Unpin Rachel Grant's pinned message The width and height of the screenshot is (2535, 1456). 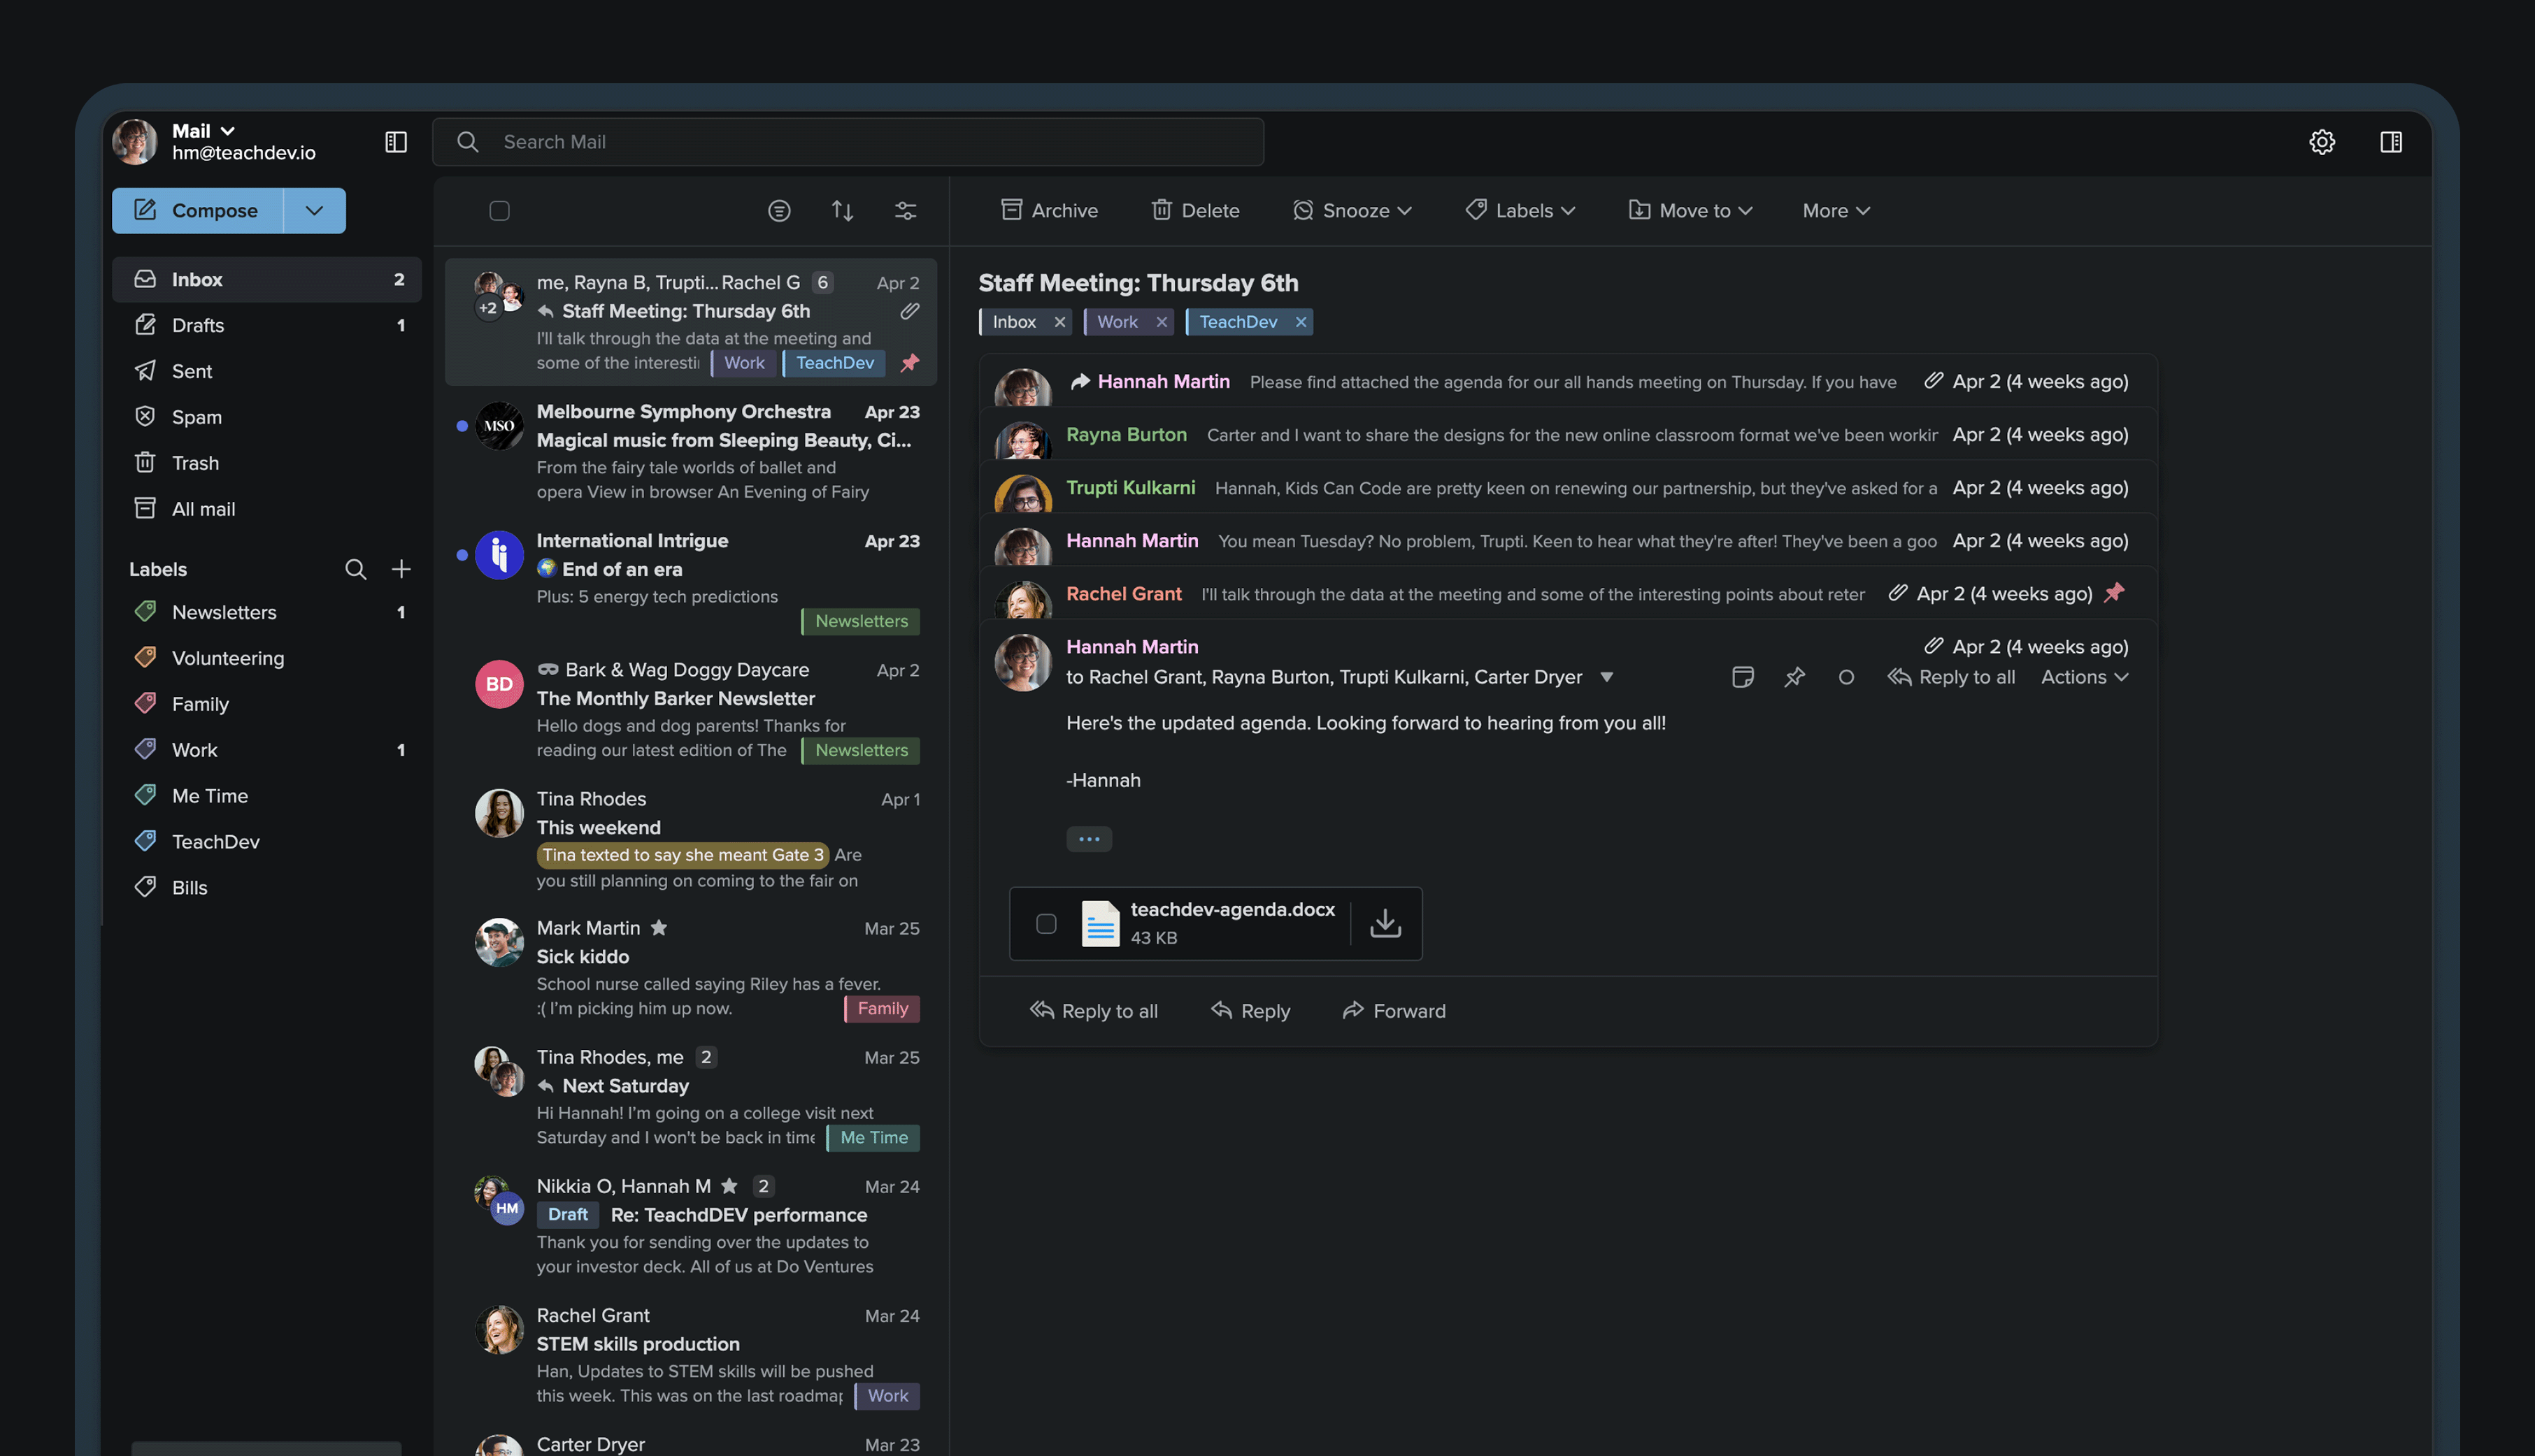tap(2114, 593)
